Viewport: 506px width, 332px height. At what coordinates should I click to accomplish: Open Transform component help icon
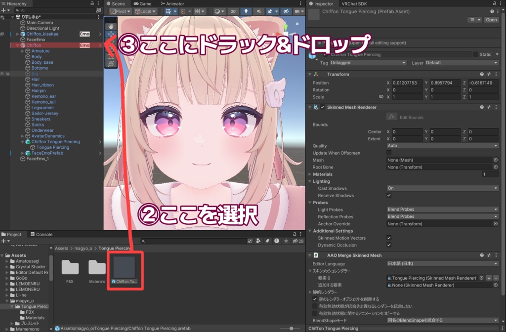(482, 74)
